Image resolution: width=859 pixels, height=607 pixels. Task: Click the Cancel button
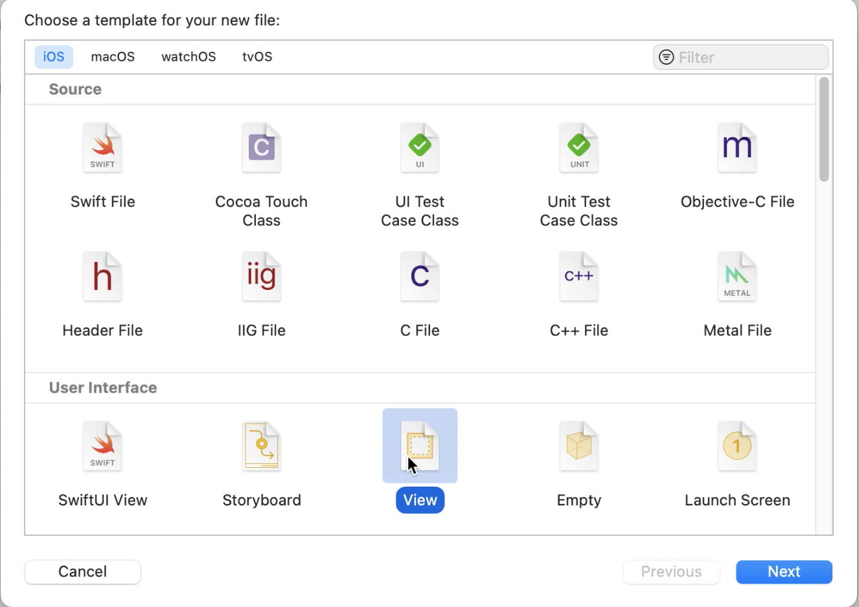[x=82, y=571]
